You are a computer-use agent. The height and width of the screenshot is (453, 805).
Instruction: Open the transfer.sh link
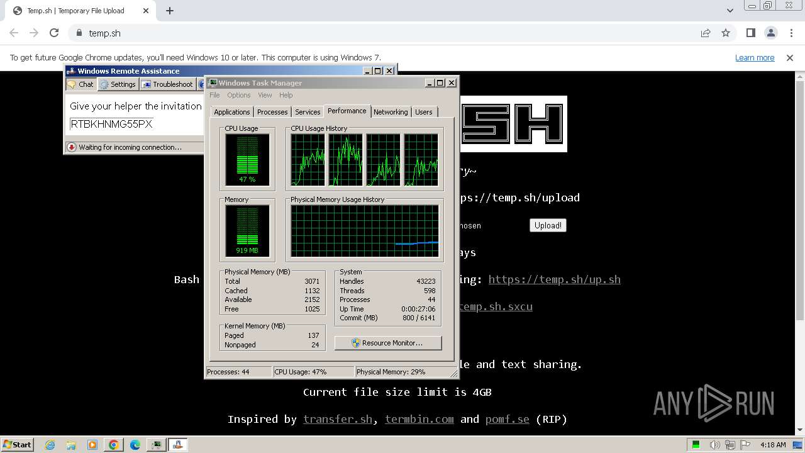338,419
